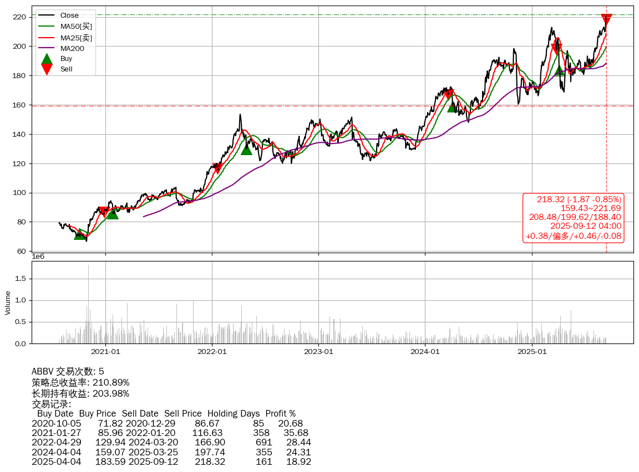Select the Sell marker at the chart's top-right peak

pos(606,20)
